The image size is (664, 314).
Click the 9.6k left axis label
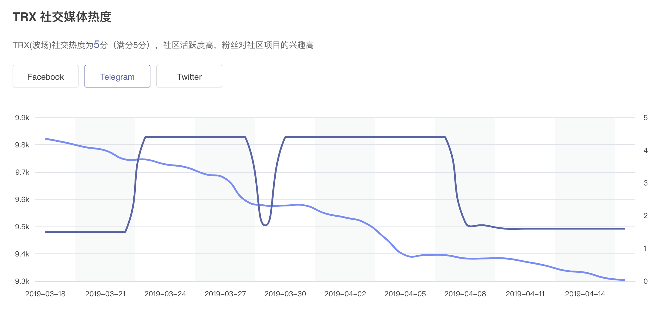click(x=22, y=200)
